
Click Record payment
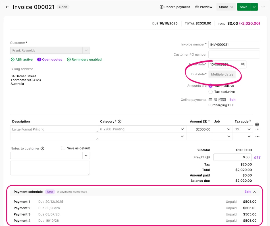pyautogui.click(x=175, y=7)
